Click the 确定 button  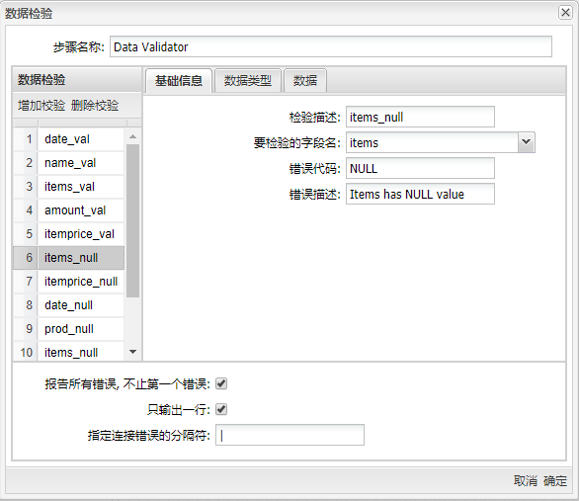(555, 480)
